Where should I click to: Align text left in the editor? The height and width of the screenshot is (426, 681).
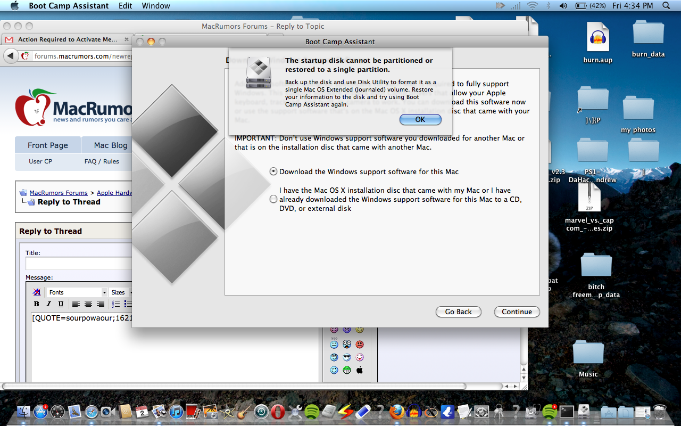tap(76, 304)
